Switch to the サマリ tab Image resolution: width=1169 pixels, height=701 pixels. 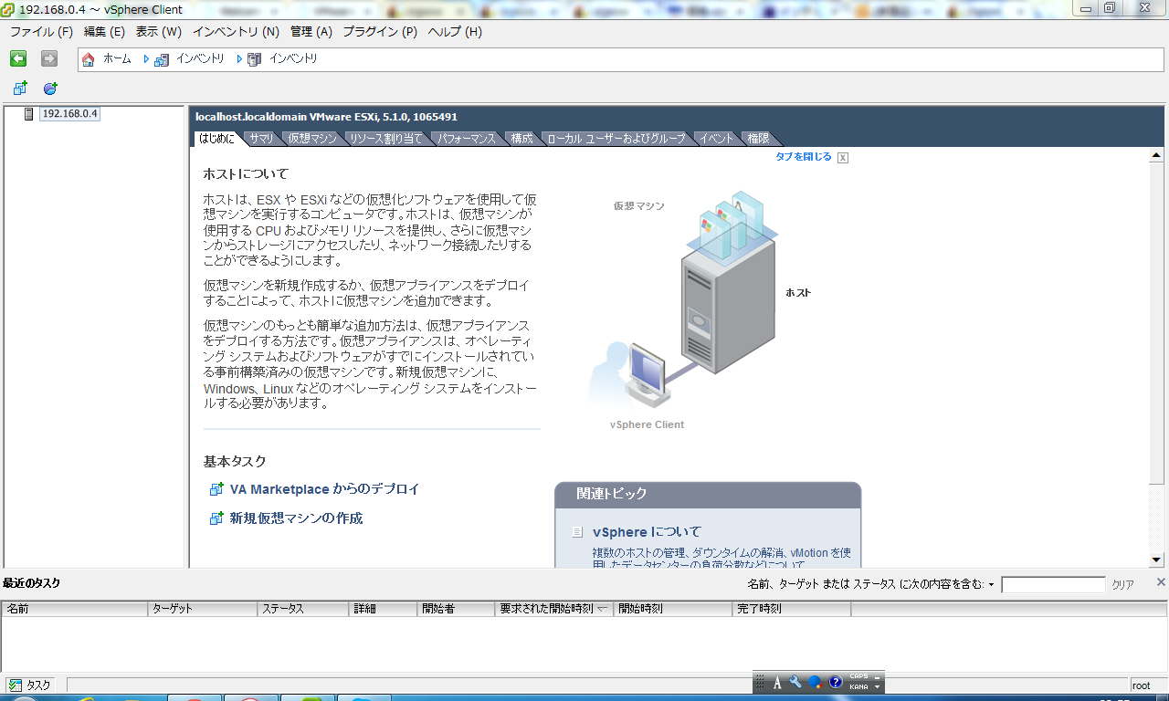[x=261, y=139]
